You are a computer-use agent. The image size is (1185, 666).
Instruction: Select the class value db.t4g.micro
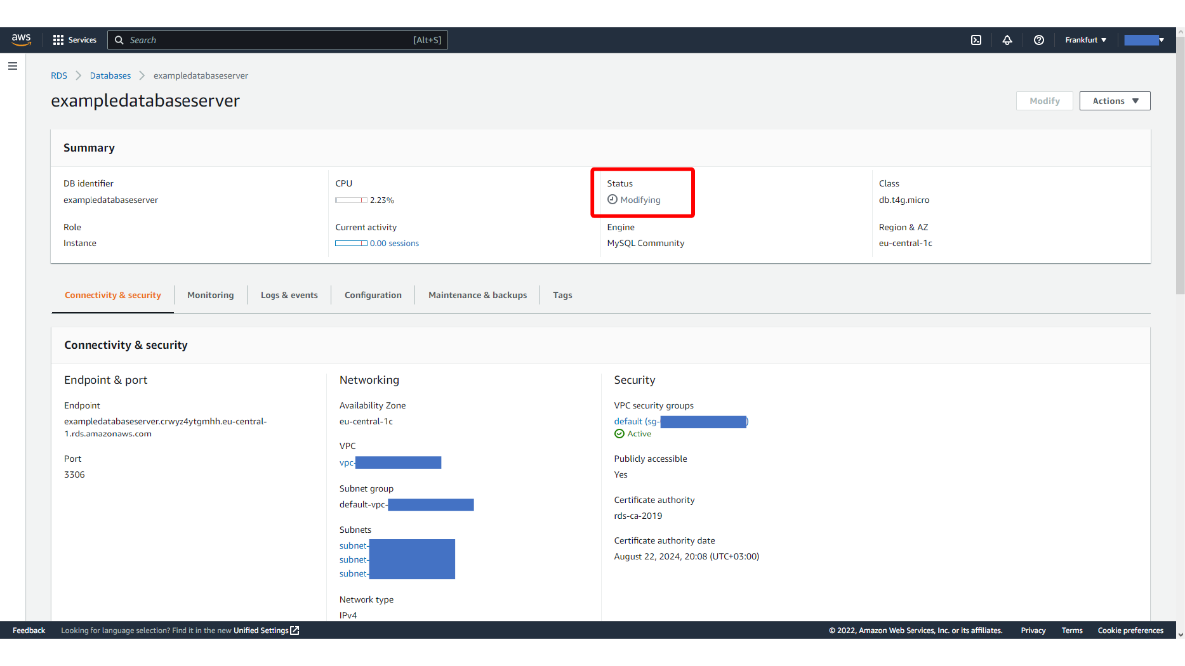point(904,200)
